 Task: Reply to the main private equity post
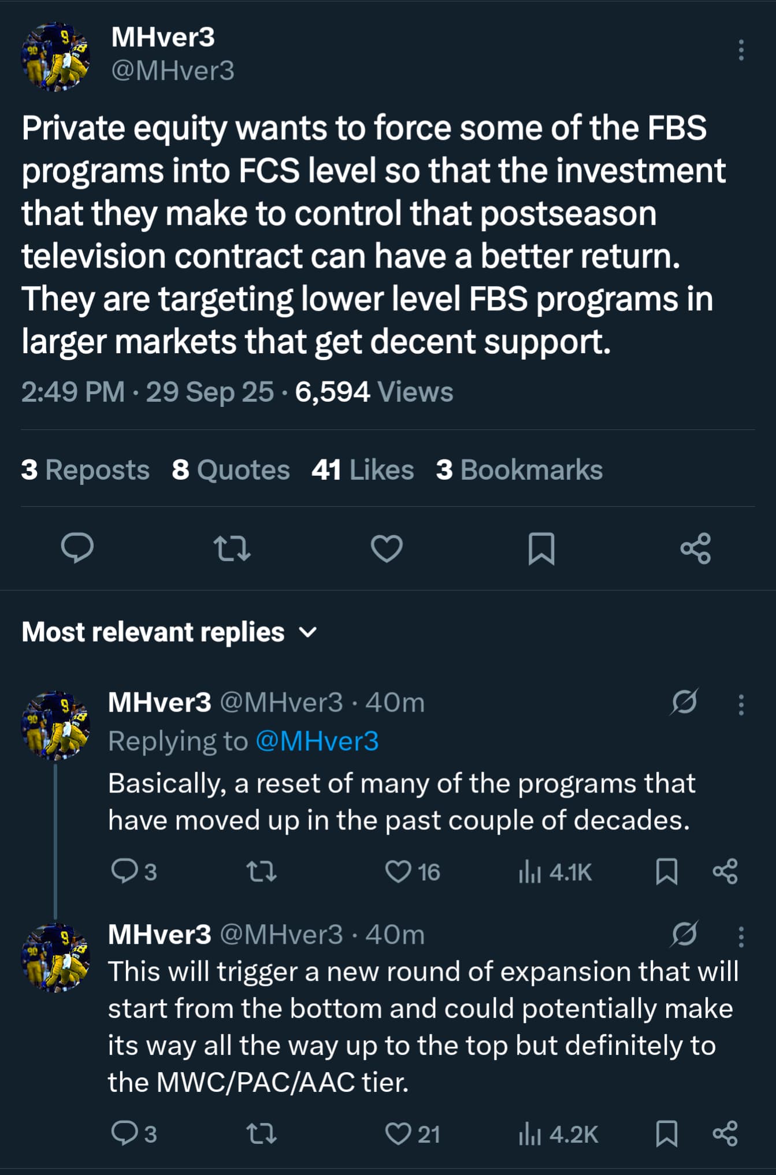click(x=77, y=548)
